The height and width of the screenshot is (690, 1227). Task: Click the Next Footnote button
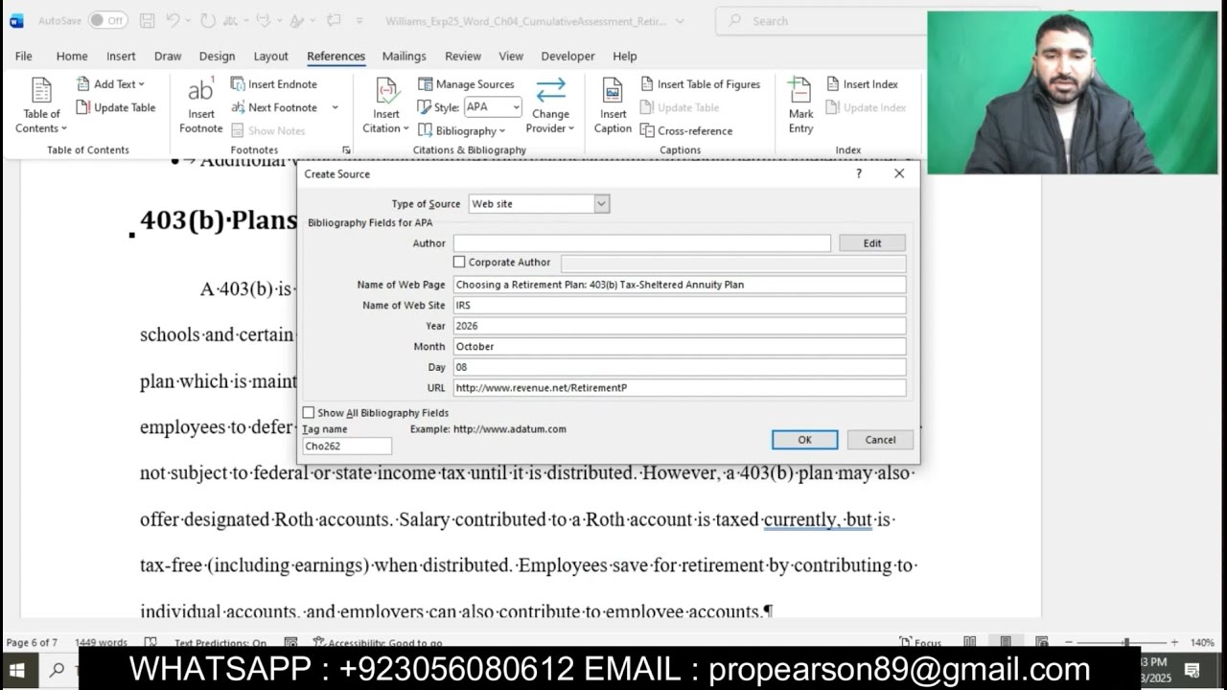coord(276,107)
